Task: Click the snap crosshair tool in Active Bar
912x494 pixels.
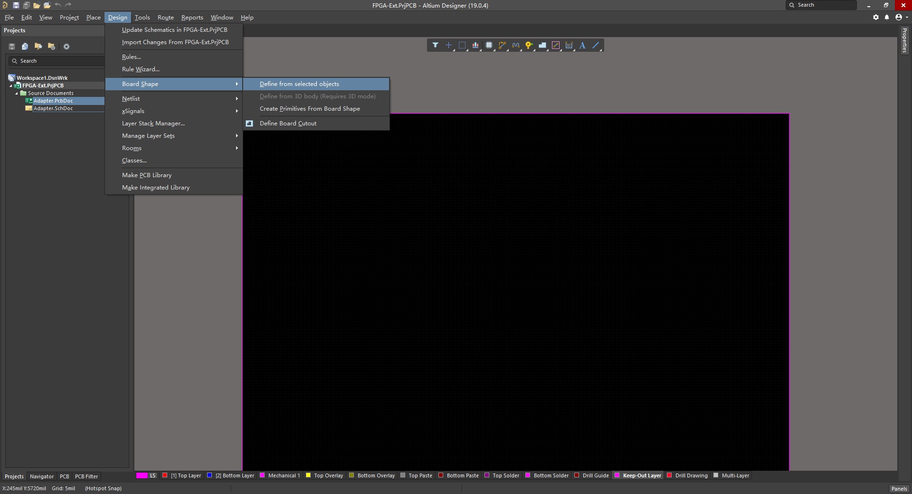Action: (x=448, y=45)
